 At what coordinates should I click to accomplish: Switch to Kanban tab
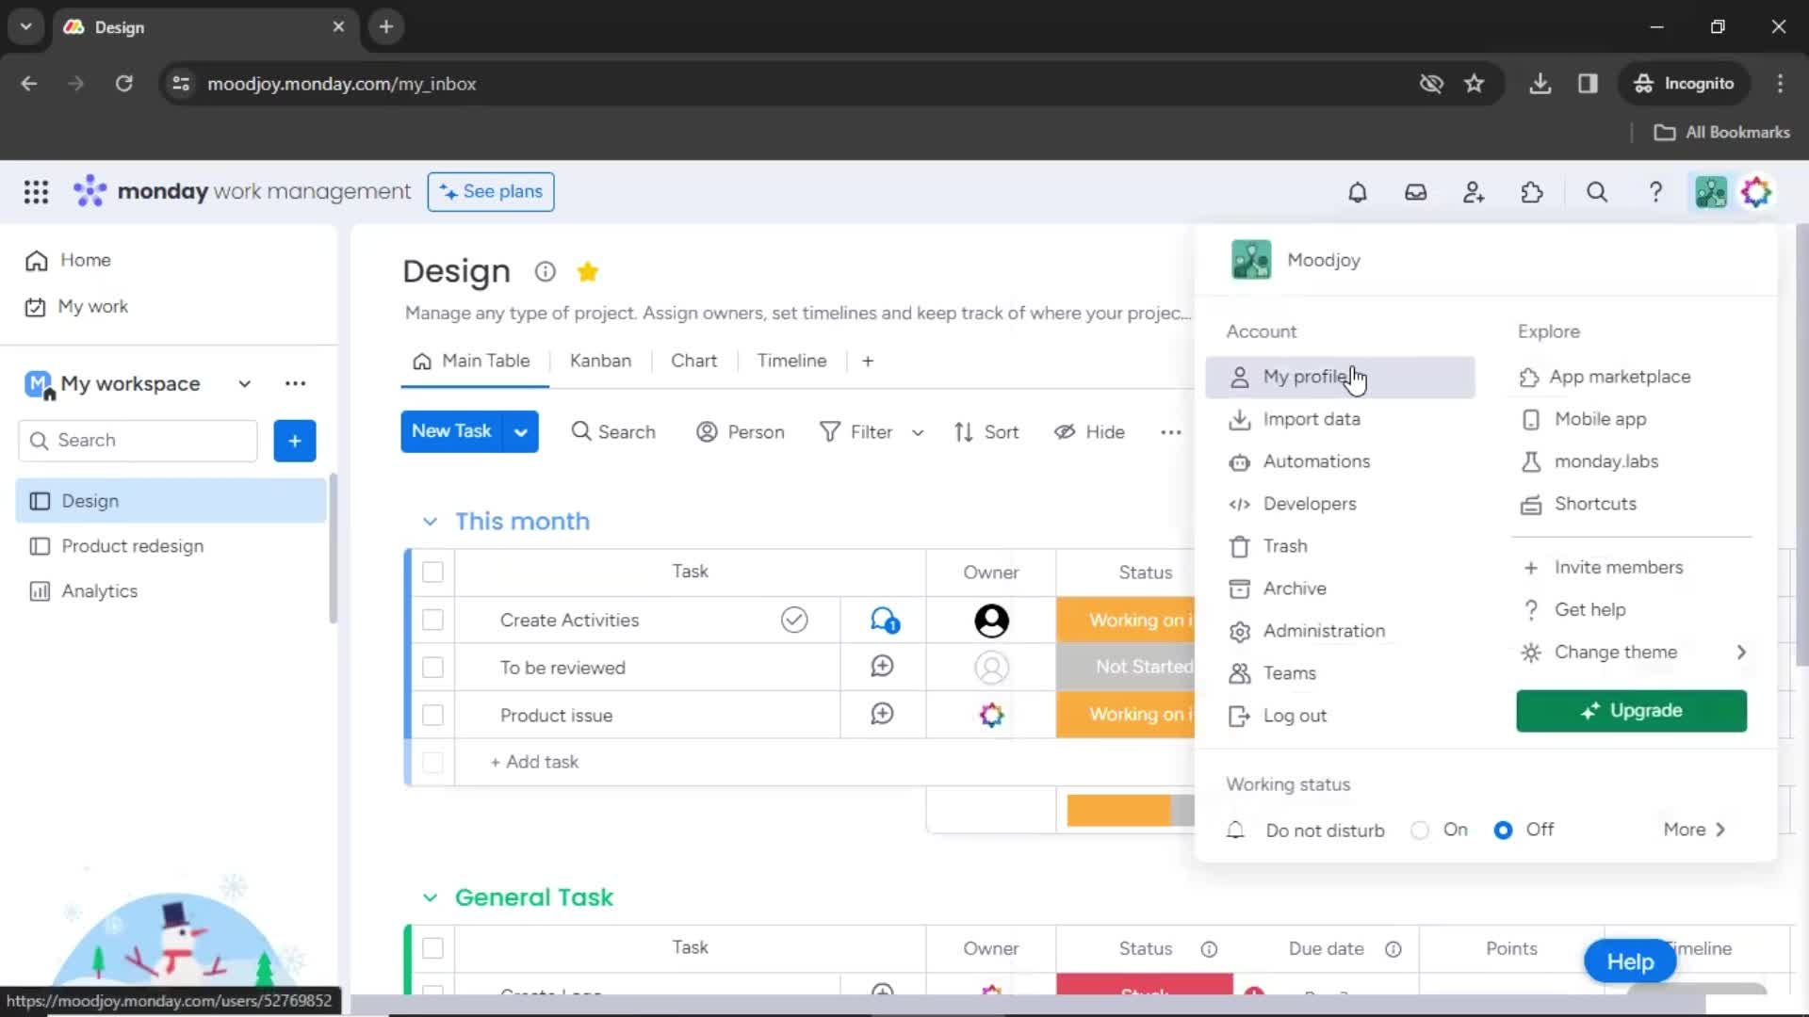click(x=600, y=360)
